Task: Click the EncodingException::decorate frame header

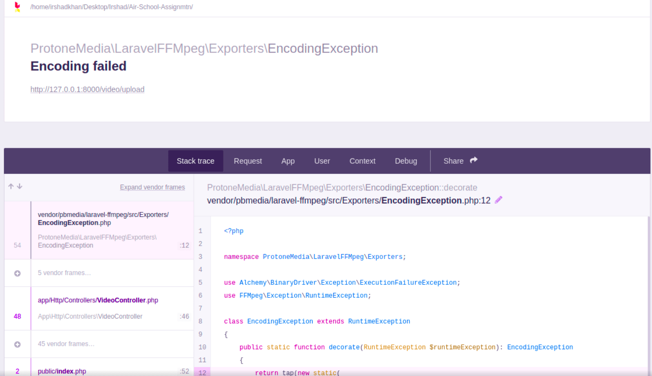Action: point(342,188)
